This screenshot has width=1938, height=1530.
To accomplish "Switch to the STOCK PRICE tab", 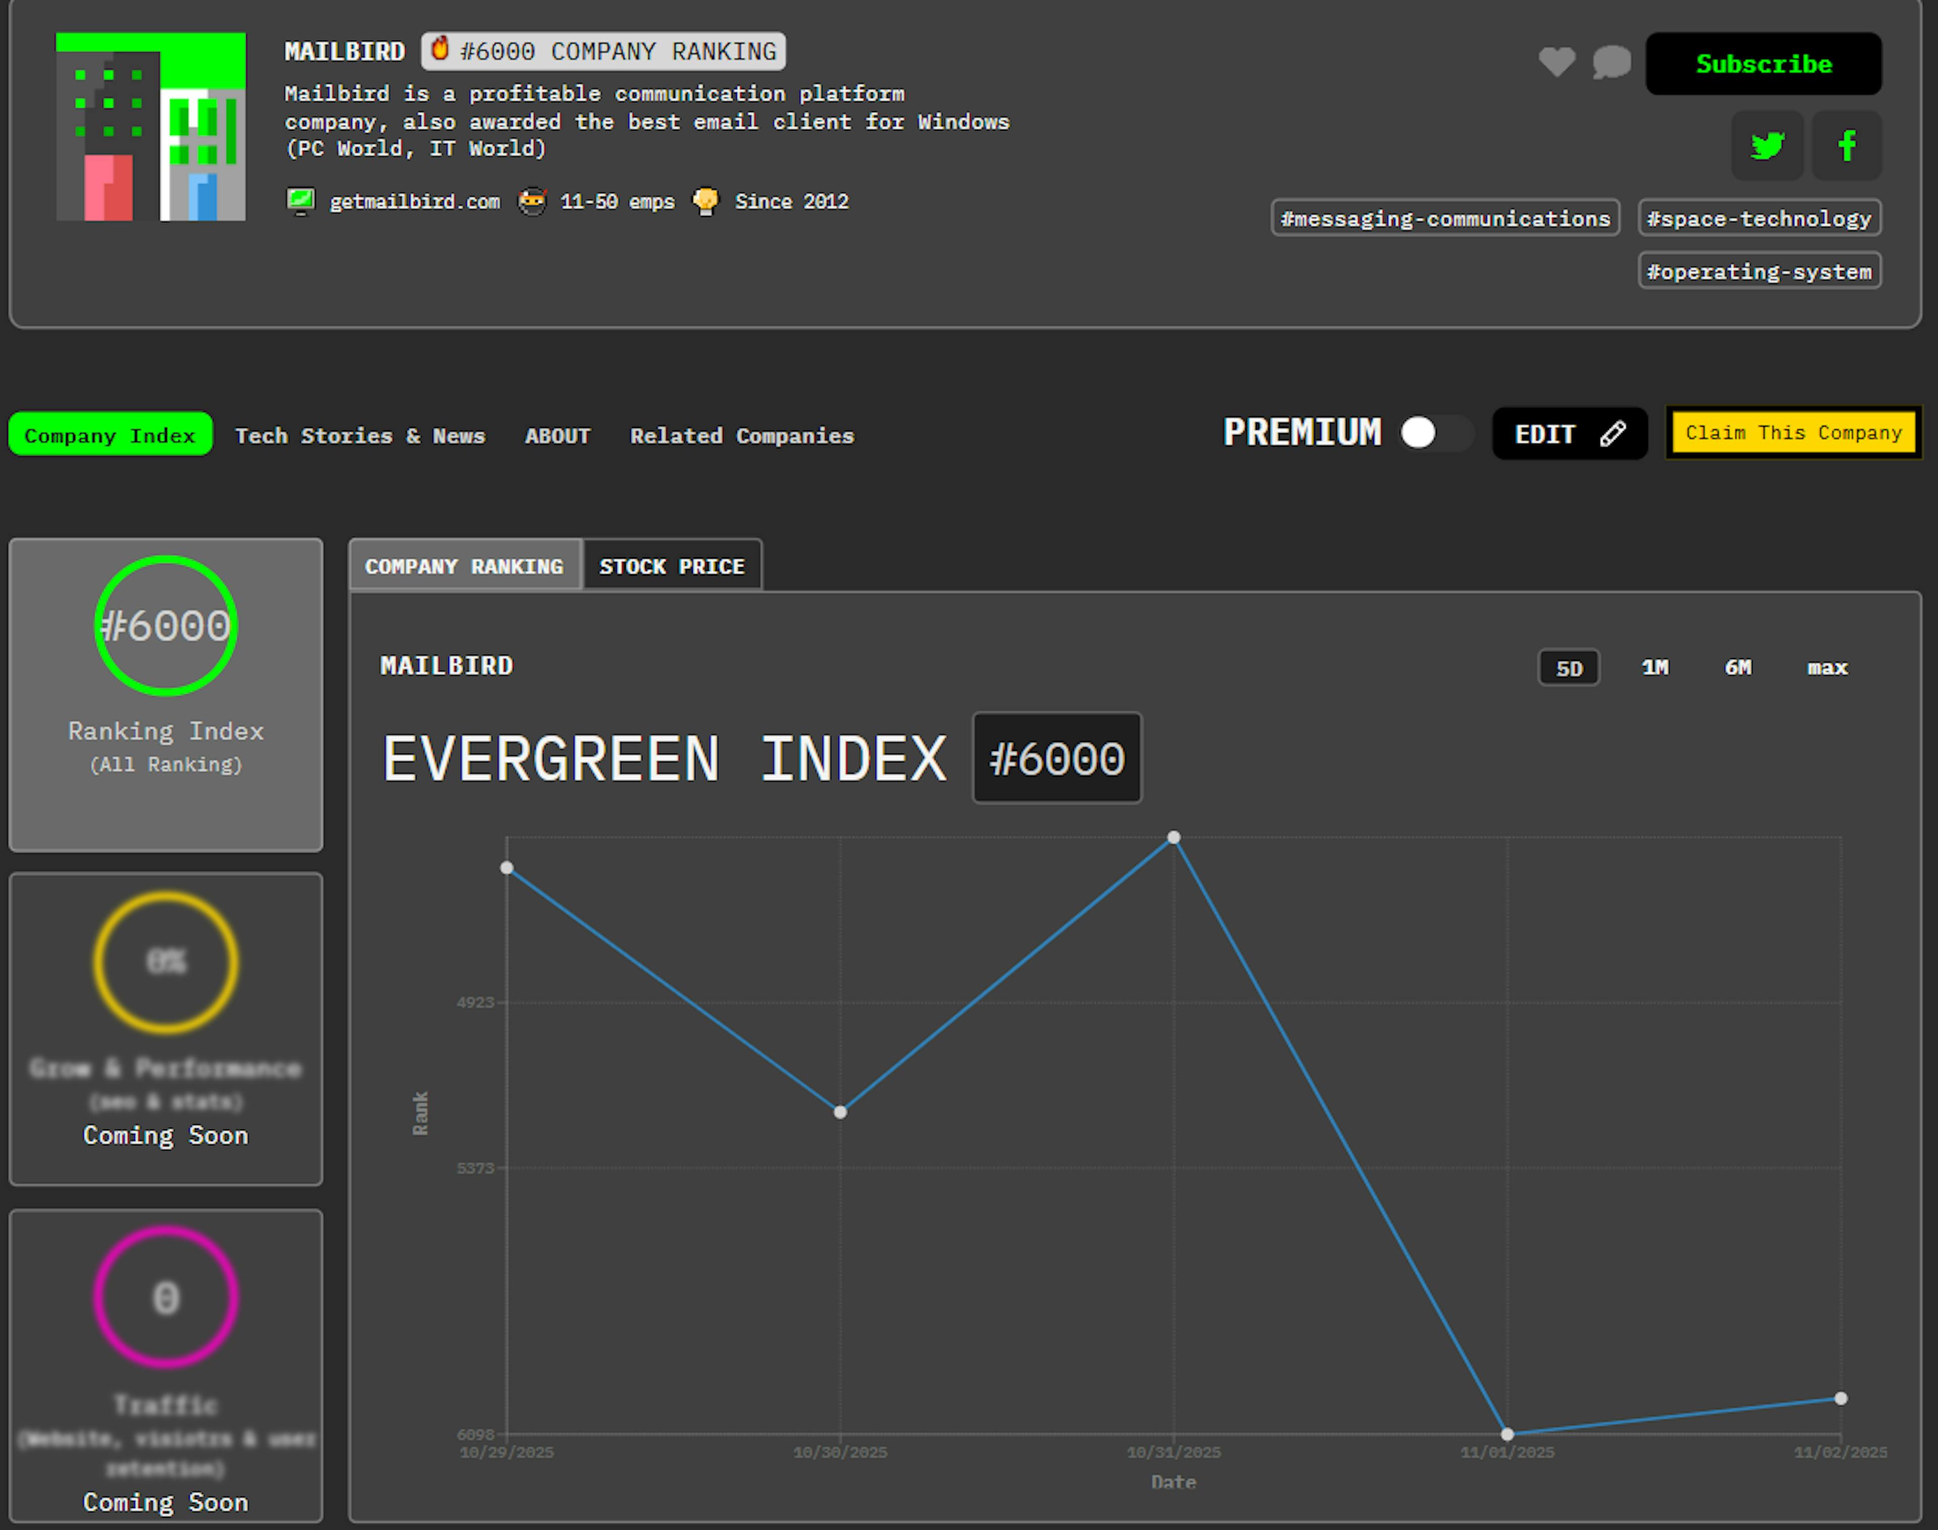I will click(672, 566).
